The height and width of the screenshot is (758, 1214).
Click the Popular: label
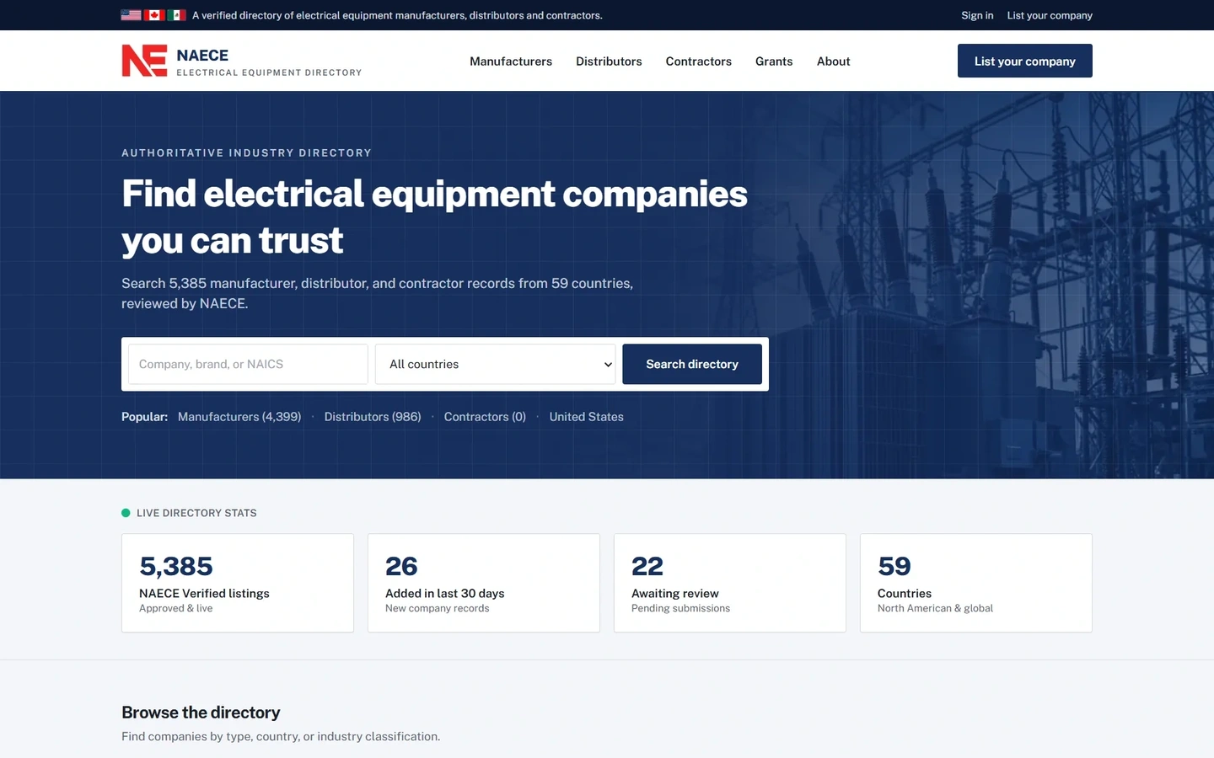tap(144, 417)
